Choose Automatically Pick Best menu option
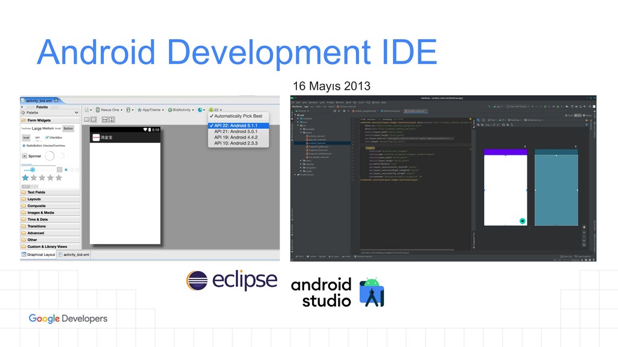Image resolution: width=618 pixels, height=347 pixels. 238,116
